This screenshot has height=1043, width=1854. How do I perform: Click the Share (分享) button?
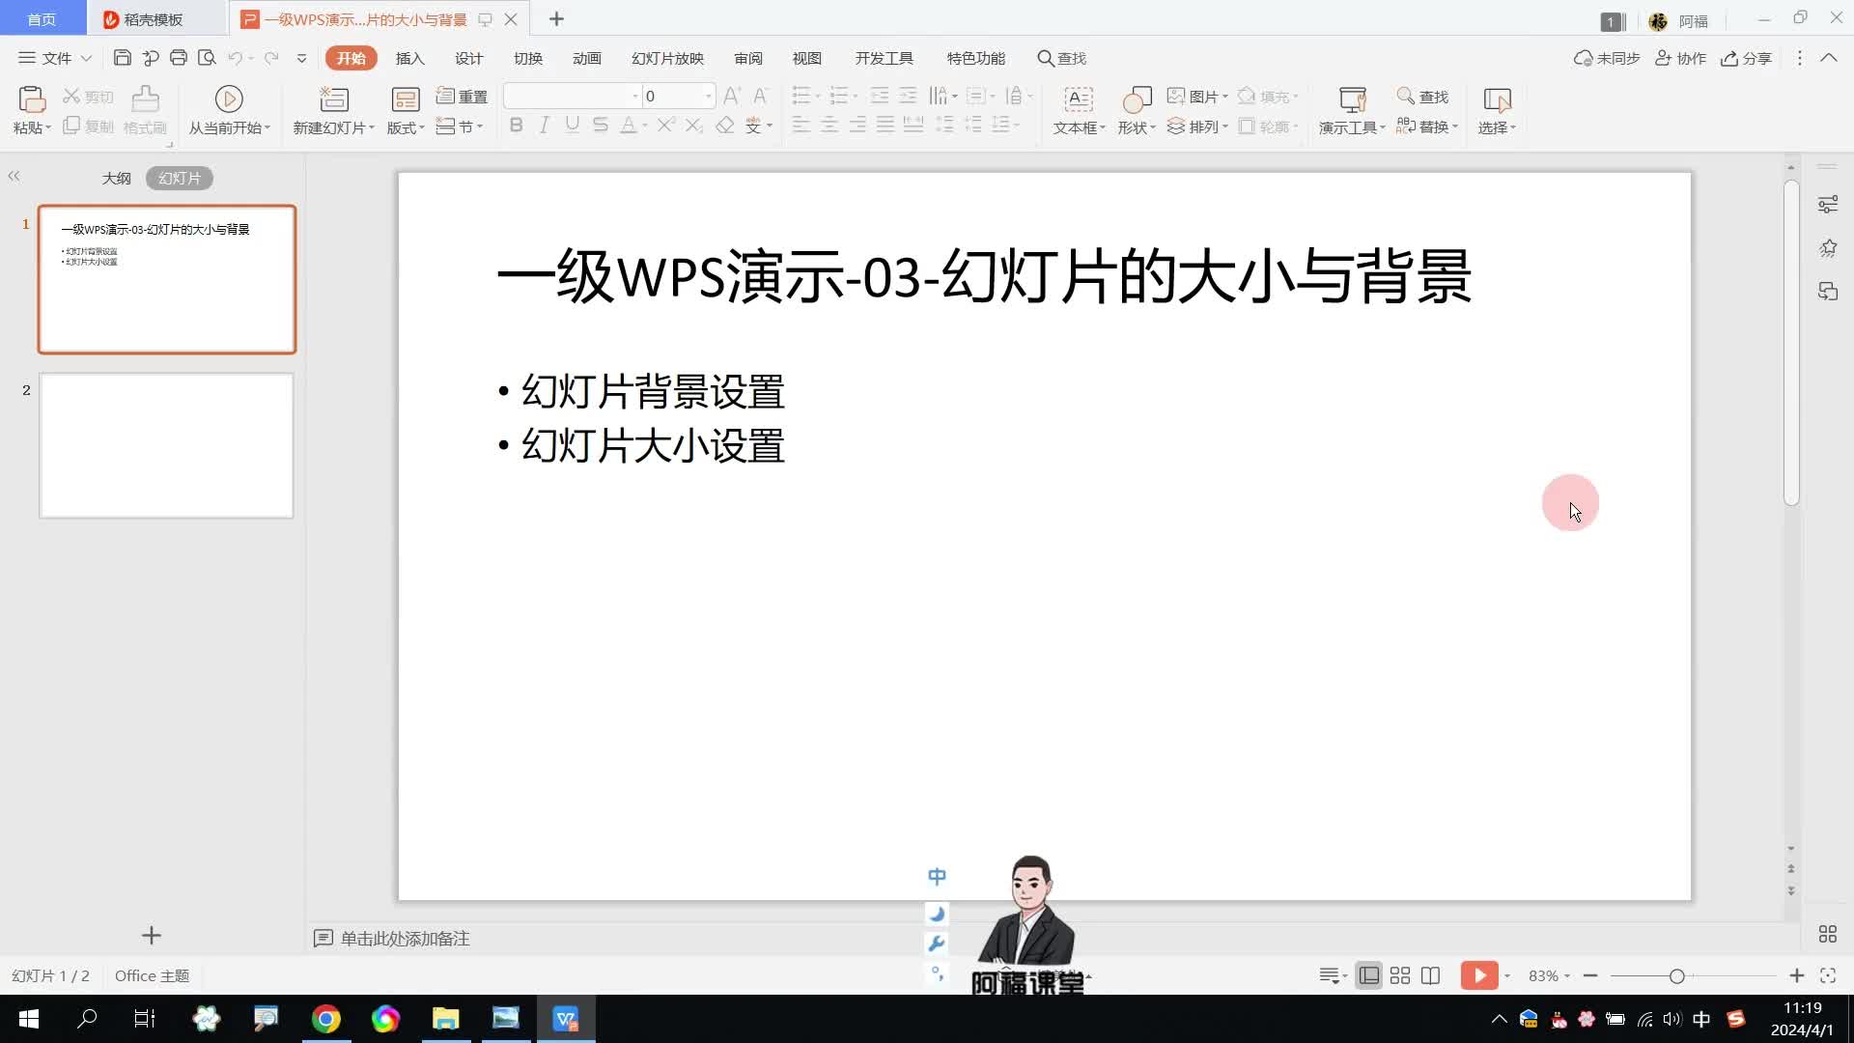coord(1746,58)
